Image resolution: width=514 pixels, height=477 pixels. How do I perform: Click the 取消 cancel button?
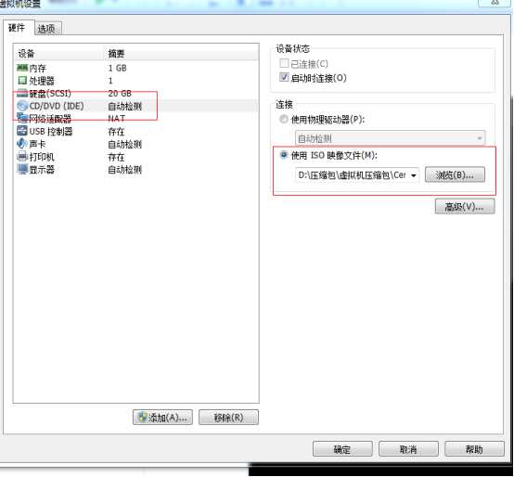[x=408, y=449]
